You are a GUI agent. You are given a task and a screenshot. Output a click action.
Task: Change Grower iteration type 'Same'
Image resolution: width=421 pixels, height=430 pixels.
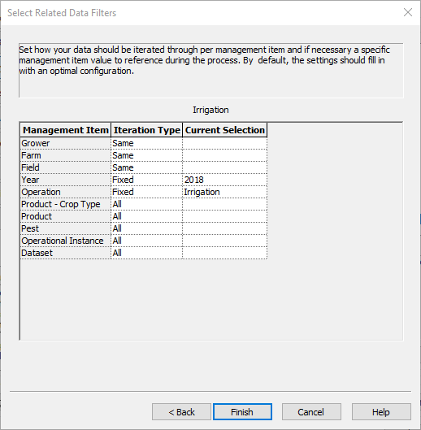pyautogui.click(x=147, y=143)
